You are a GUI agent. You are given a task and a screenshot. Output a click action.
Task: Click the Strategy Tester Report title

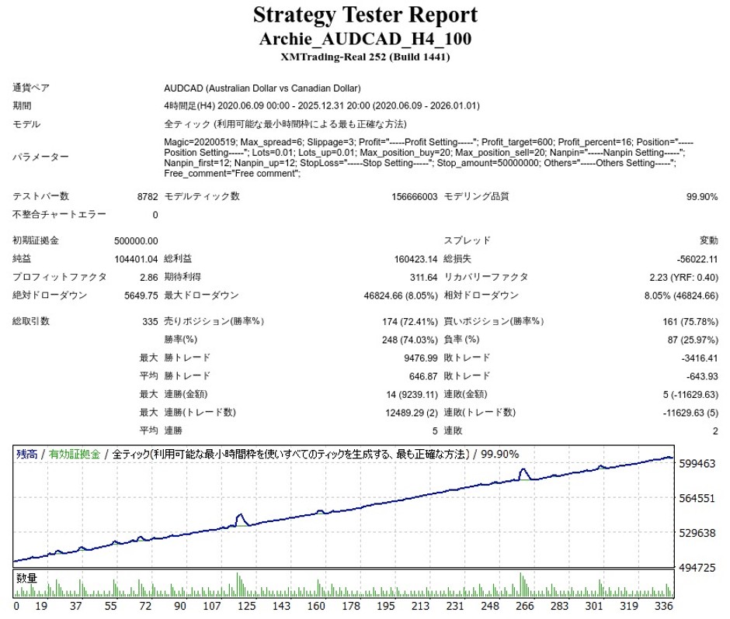tap(365, 15)
